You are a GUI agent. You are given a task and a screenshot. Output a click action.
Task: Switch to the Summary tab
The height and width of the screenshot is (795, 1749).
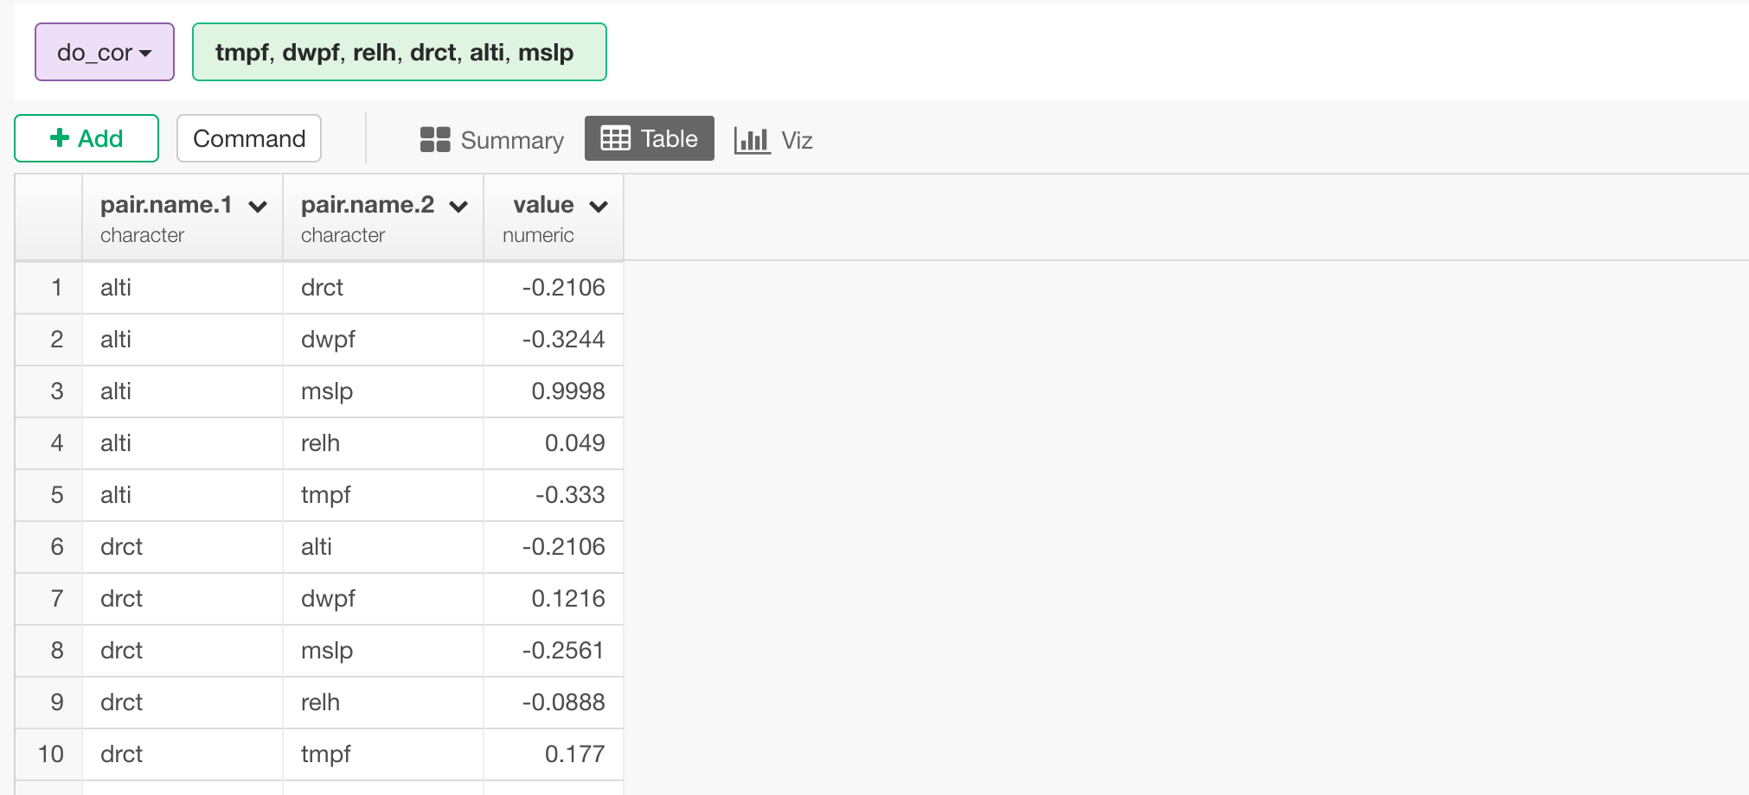coord(490,139)
